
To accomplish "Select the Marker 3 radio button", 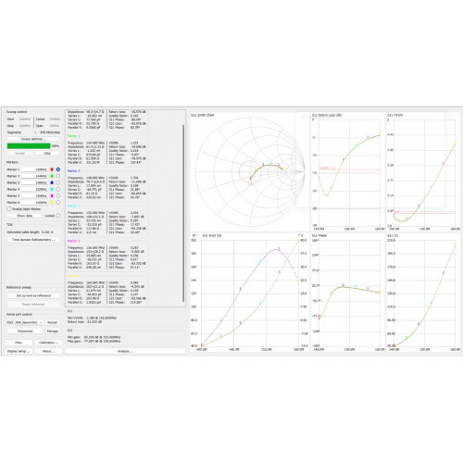I will click(x=58, y=182).
